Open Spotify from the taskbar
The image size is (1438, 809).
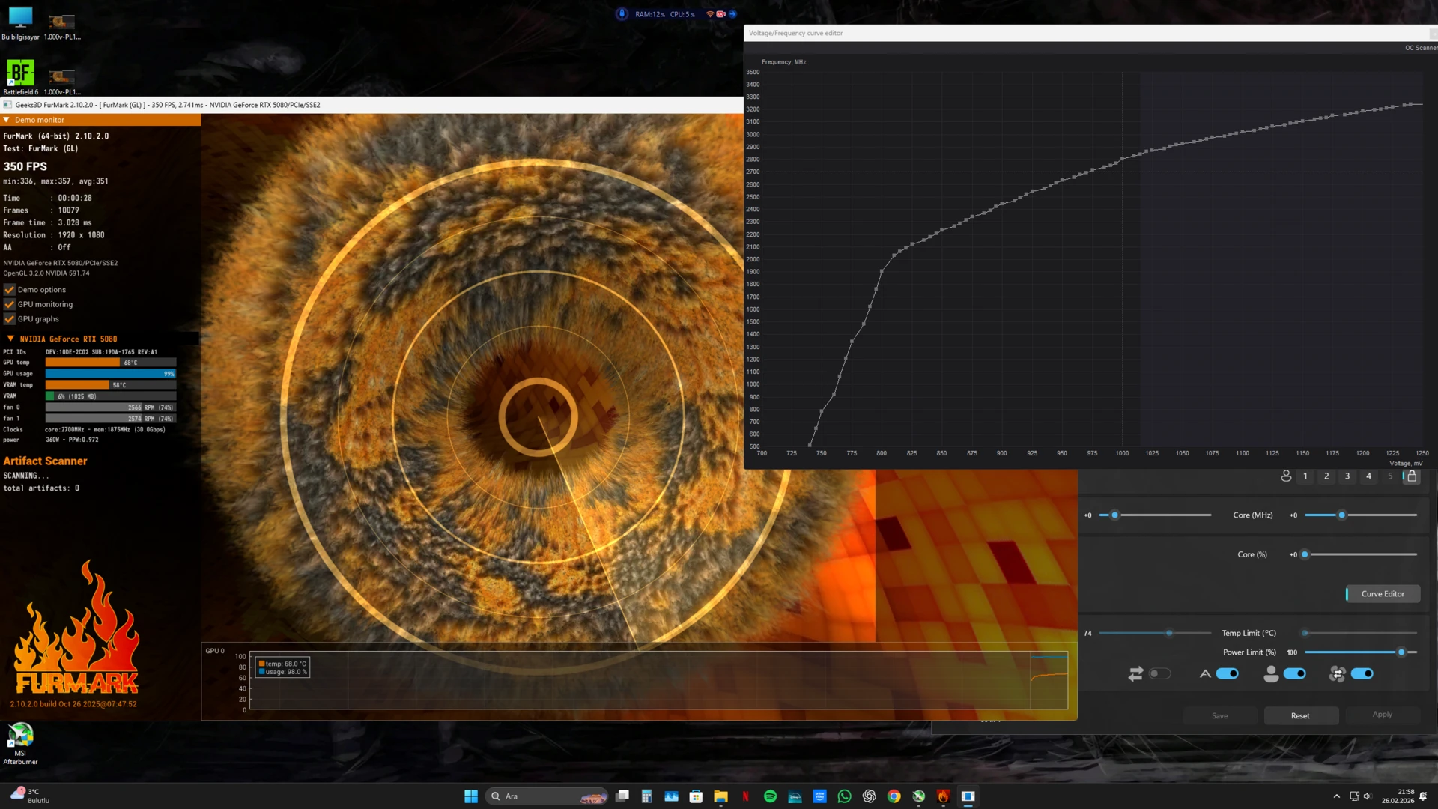tap(770, 796)
